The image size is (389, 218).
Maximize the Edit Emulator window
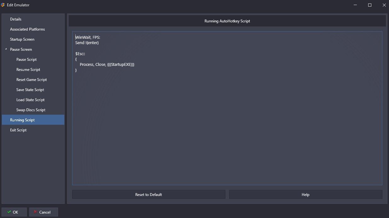(370, 5)
